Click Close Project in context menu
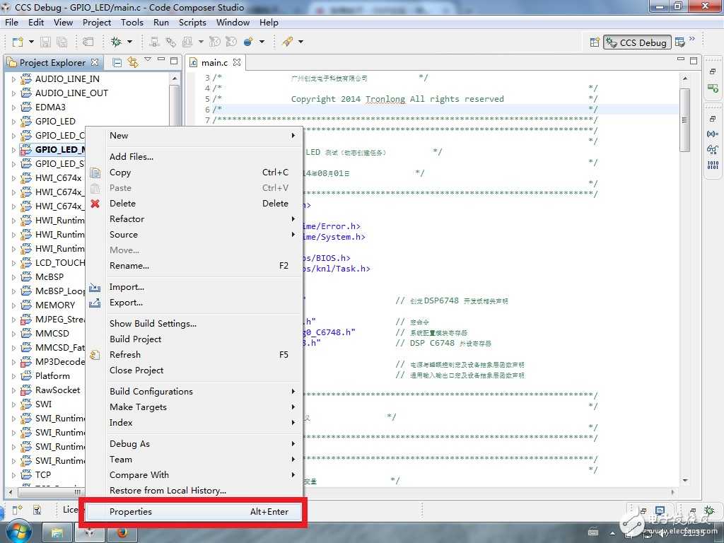724x543 pixels. [x=136, y=370]
